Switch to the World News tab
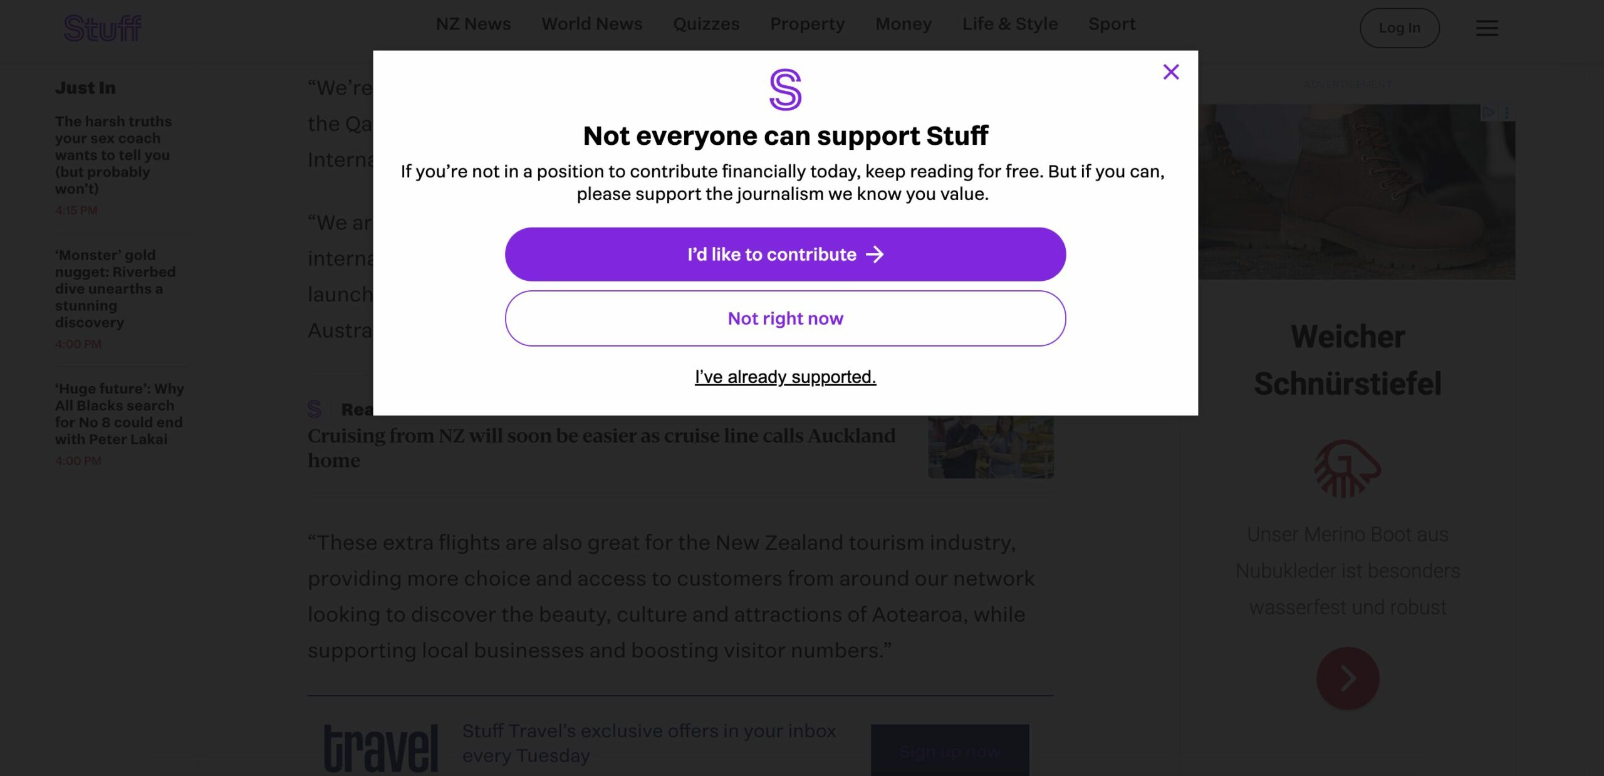Screen dimensions: 1604x776 pyautogui.click(x=591, y=23)
